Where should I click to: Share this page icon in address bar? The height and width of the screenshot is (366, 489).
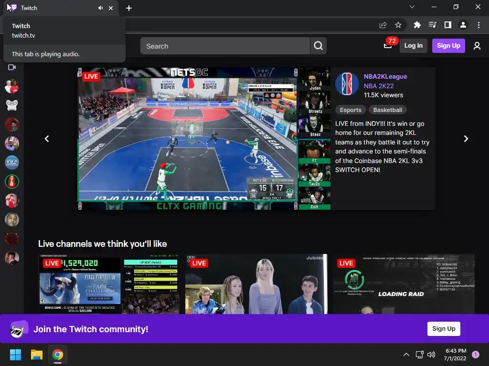pyautogui.click(x=383, y=25)
